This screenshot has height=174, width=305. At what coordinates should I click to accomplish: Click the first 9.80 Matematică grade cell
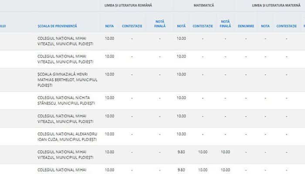(181, 152)
